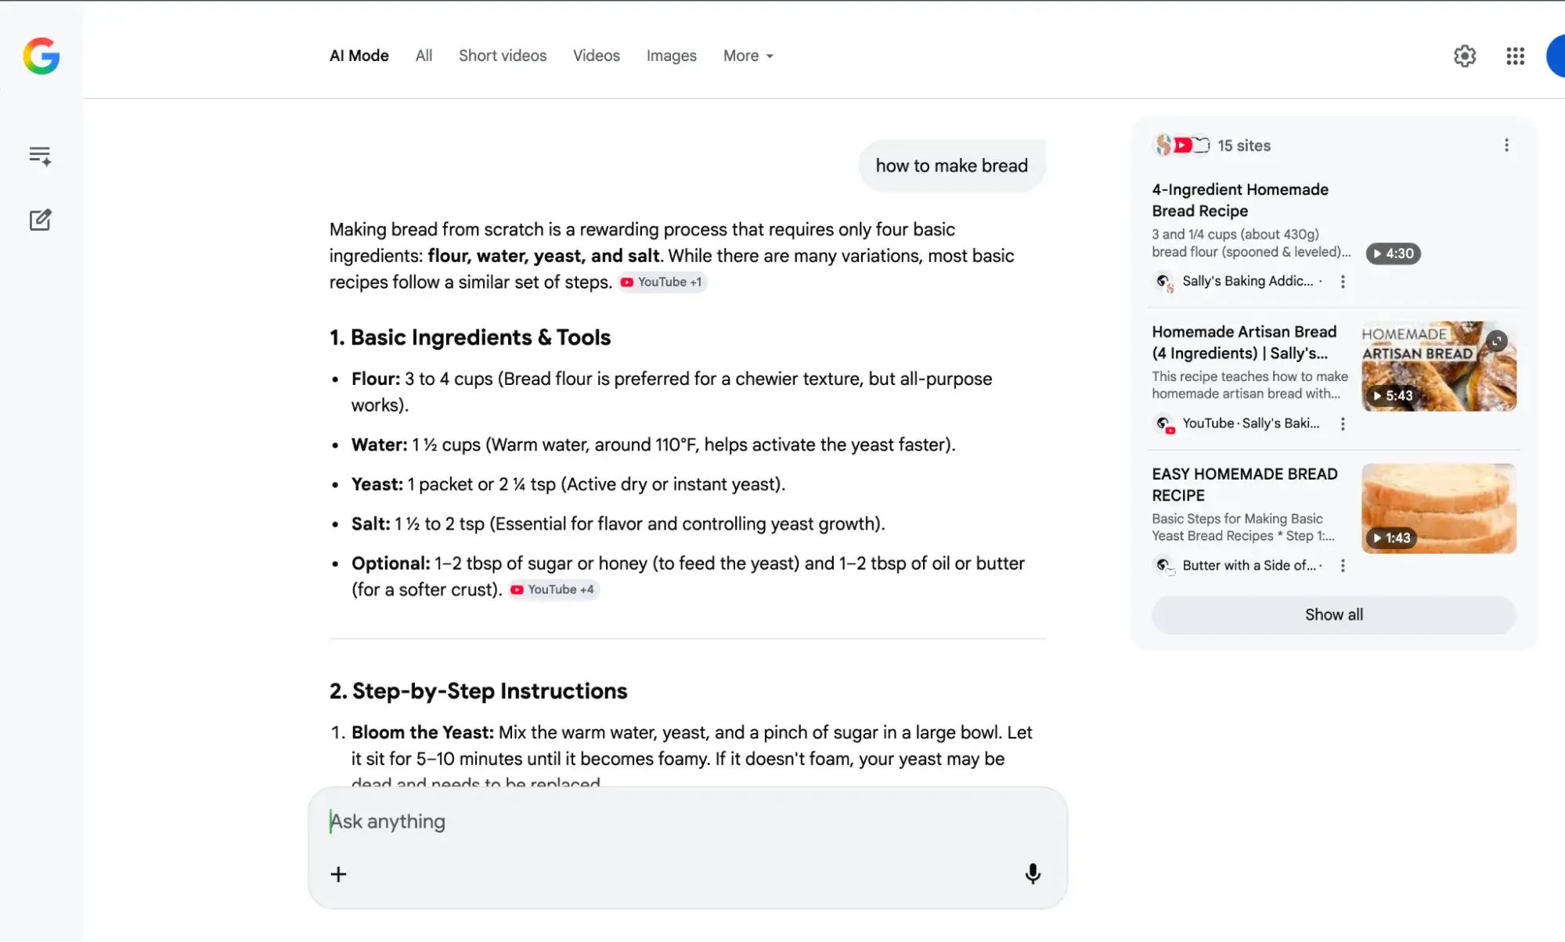Open AI Mode history icon in sidebar
1565x942 pixels.
point(40,156)
